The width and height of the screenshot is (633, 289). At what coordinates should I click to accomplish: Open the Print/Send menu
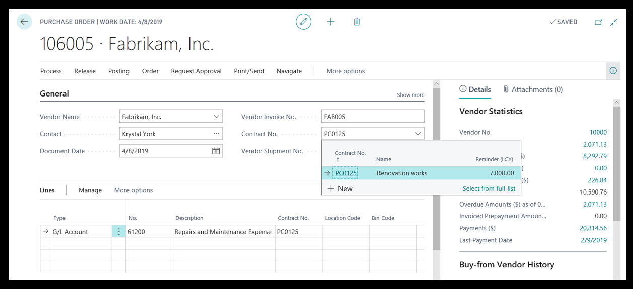coord(249,71)
